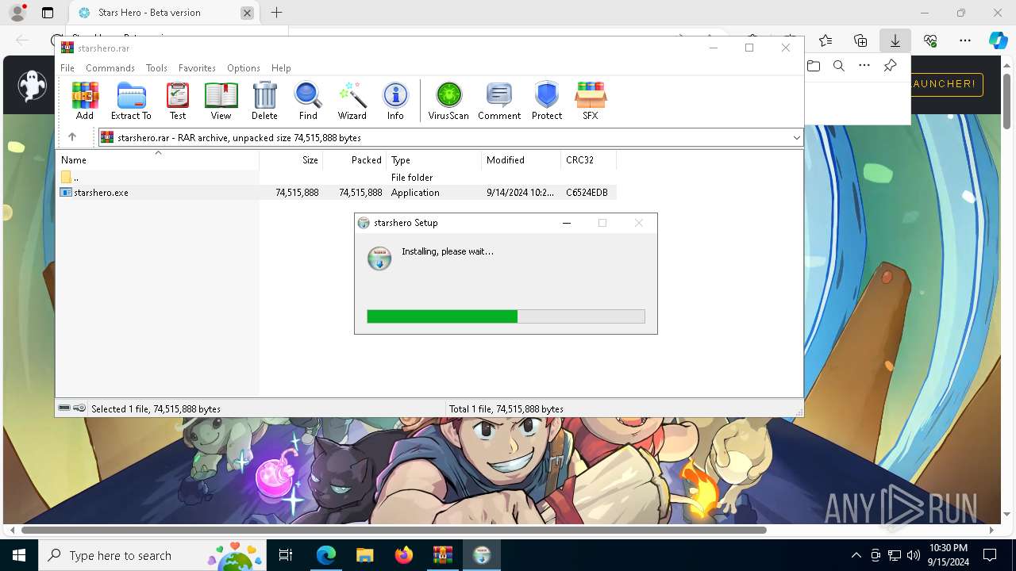Start VirusScan on the archive

coord(448,101)
